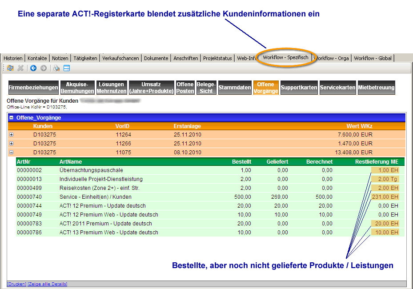413x289 pixels.
Task: Click the grey forward arrow icon
Action: (44, 68)
